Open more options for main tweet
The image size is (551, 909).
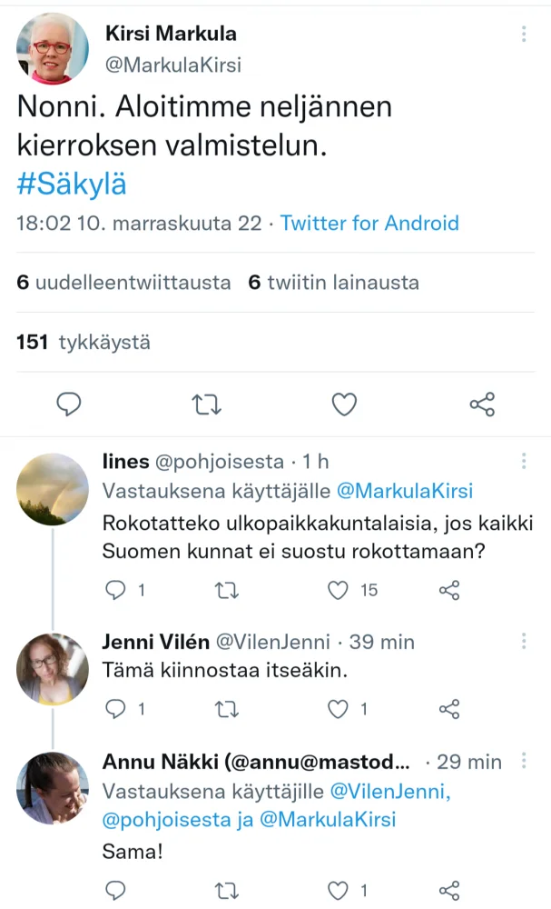click(x=524, y=35)
